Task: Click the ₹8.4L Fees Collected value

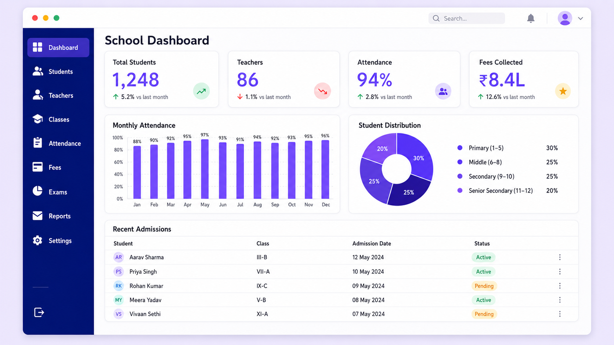Action: (502, 80)
